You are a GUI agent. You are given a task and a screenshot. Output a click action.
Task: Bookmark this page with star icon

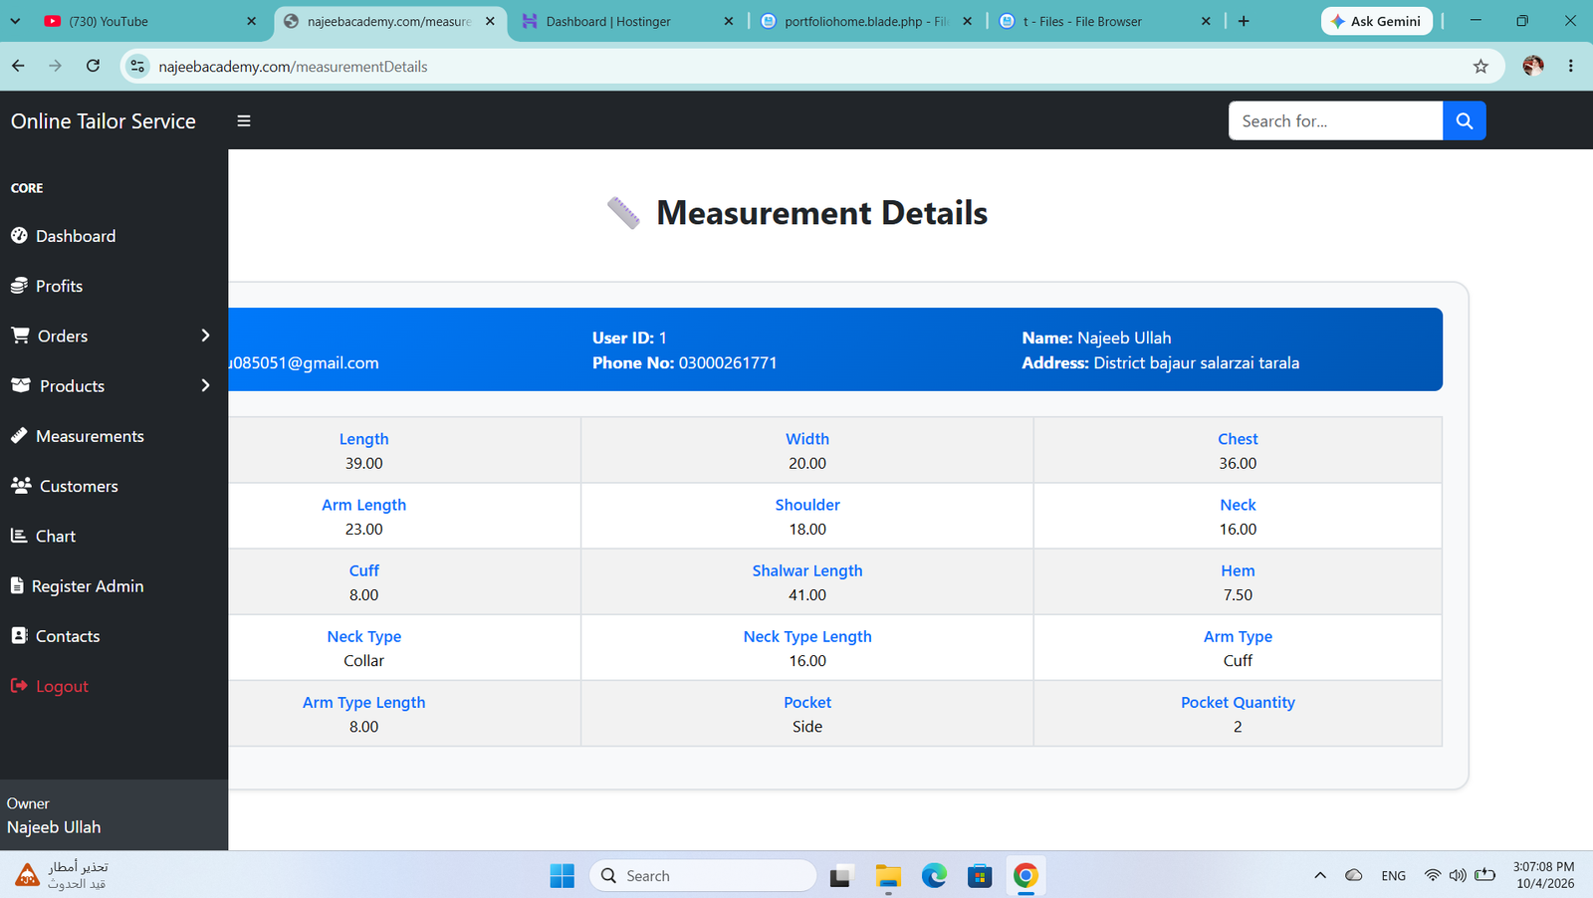coord(1480,66)
